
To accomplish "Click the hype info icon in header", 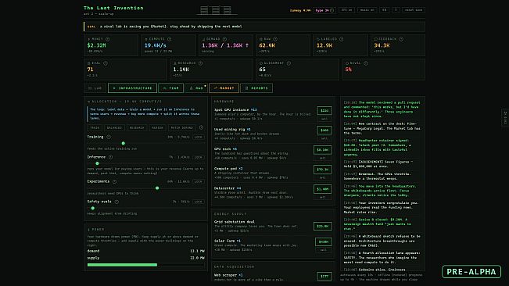I will coord(332,10).
